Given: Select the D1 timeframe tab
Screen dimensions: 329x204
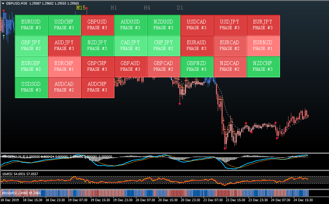Looking at the screenshot, I should 180,7.
